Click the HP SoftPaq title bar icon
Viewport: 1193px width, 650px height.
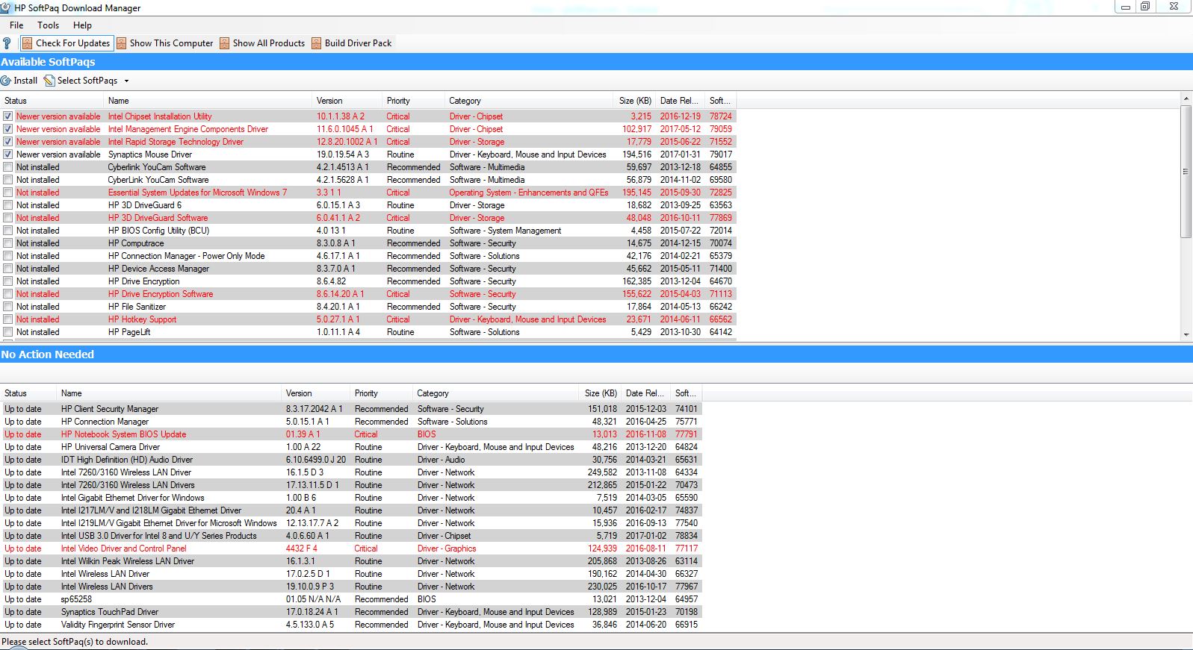[7, 7]
